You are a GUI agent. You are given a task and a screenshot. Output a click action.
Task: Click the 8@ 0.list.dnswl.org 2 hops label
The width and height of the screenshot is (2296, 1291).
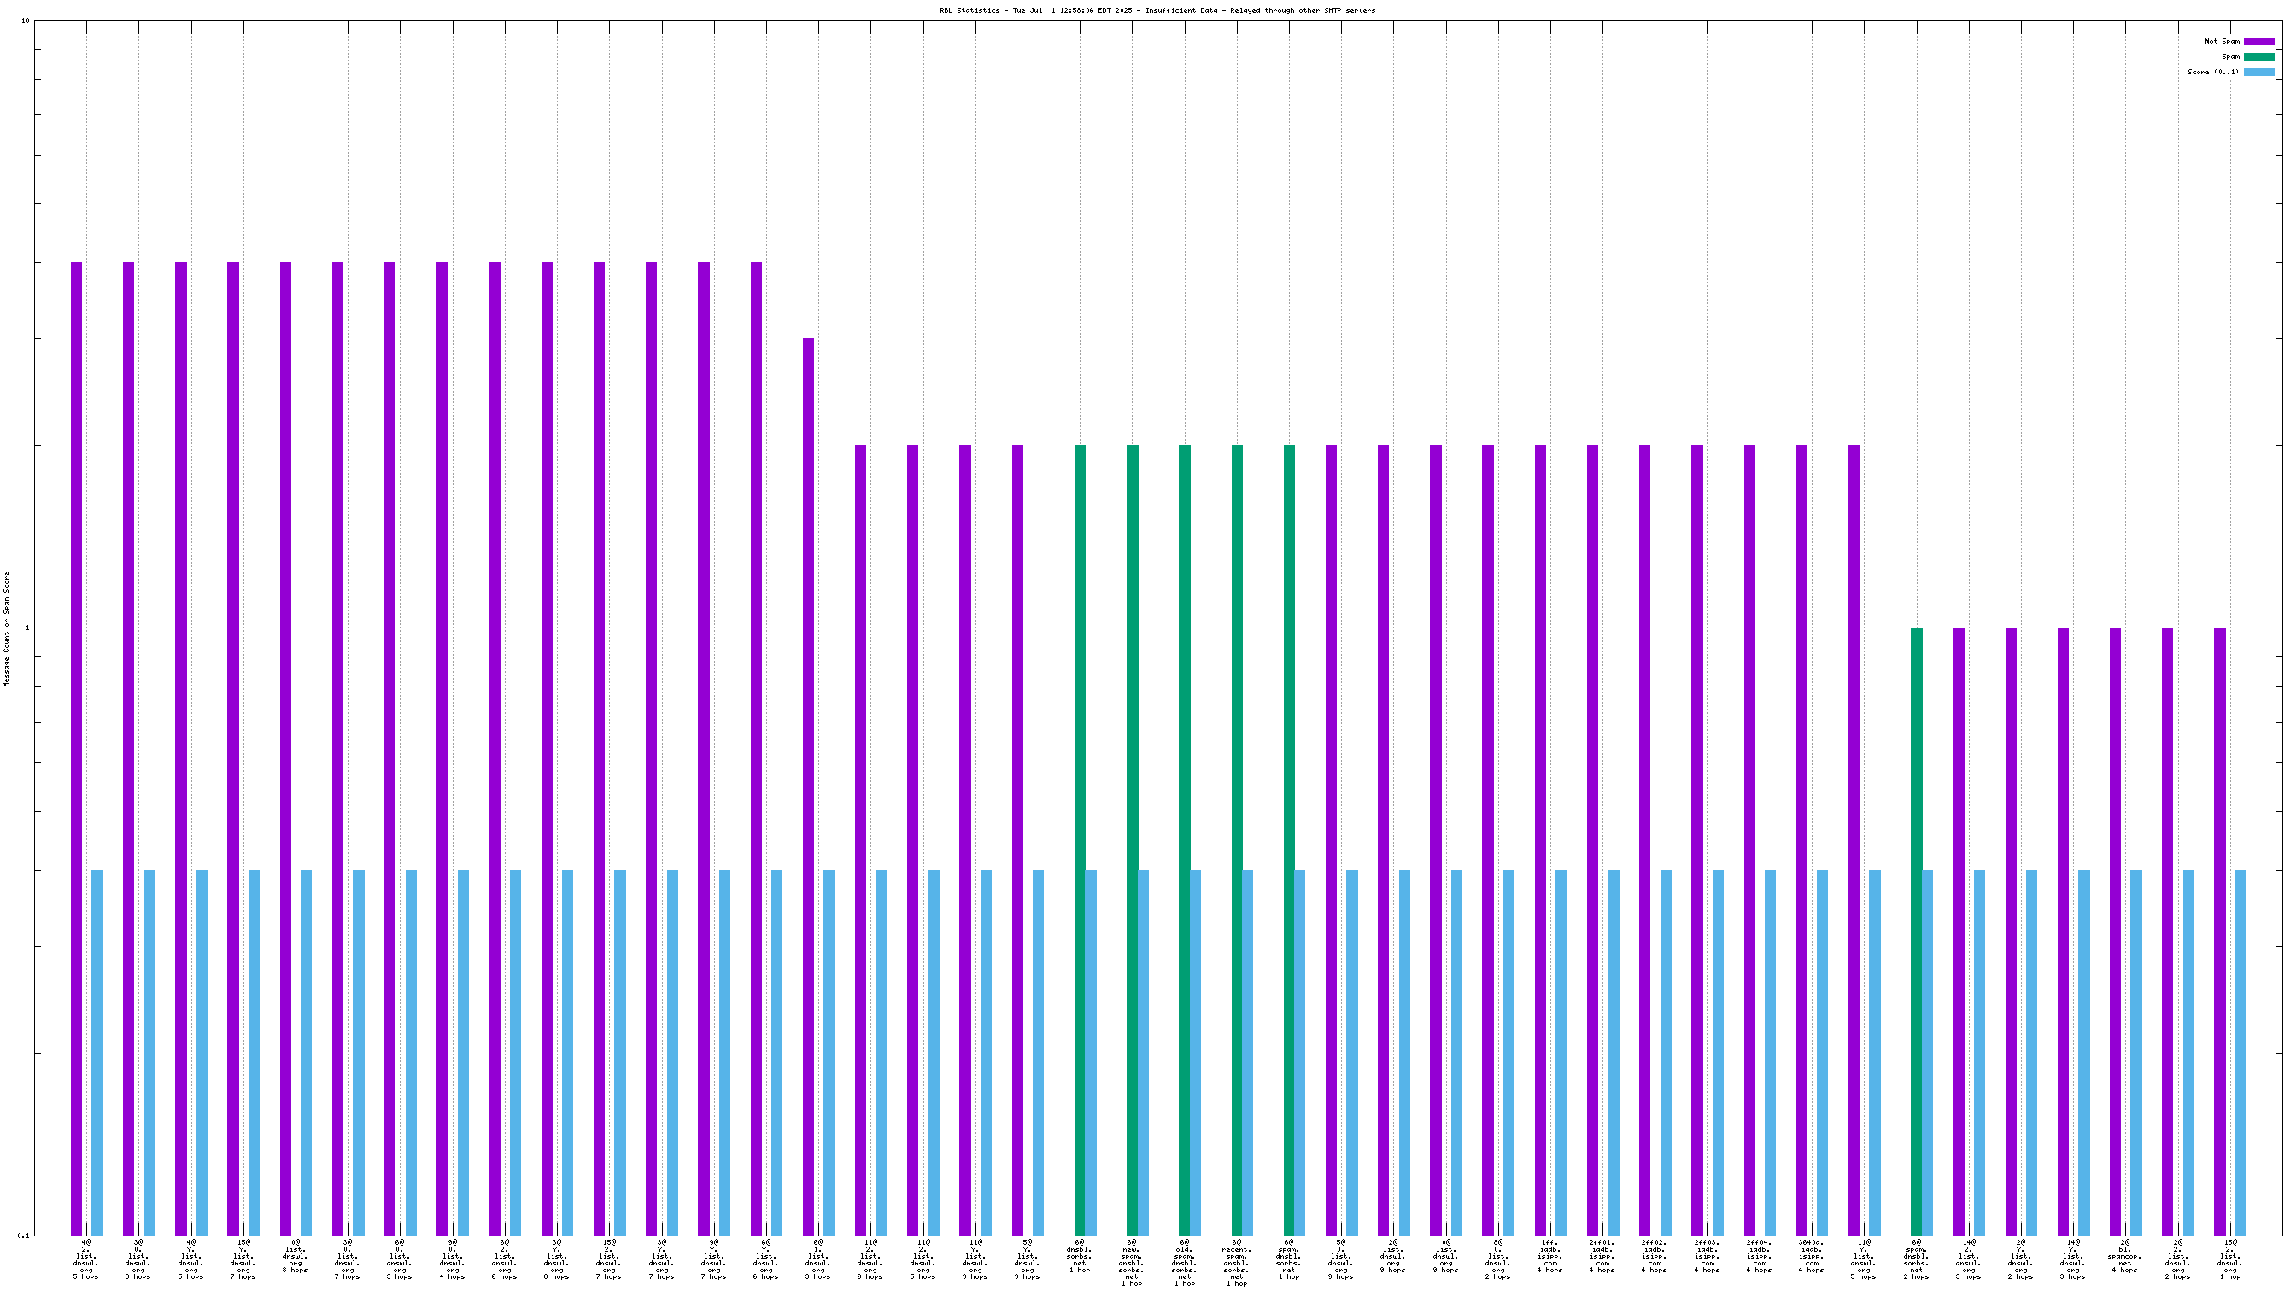[x=1497, y=1258]
